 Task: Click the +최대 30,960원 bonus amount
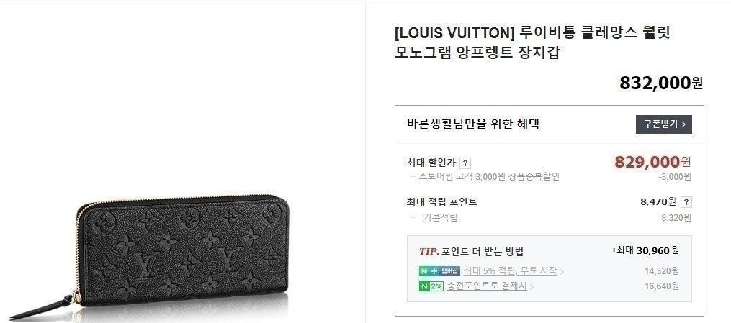(645, 250)
